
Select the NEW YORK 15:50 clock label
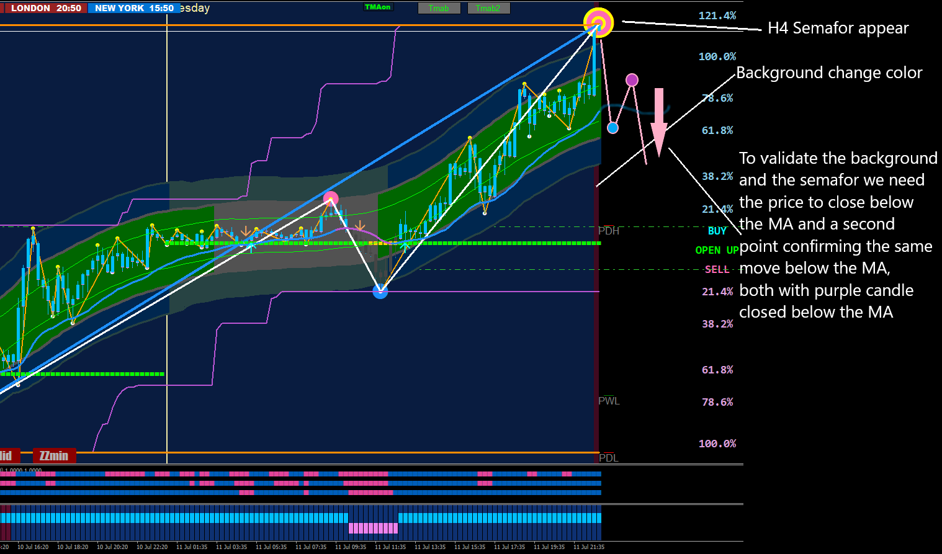coord(133,8)
